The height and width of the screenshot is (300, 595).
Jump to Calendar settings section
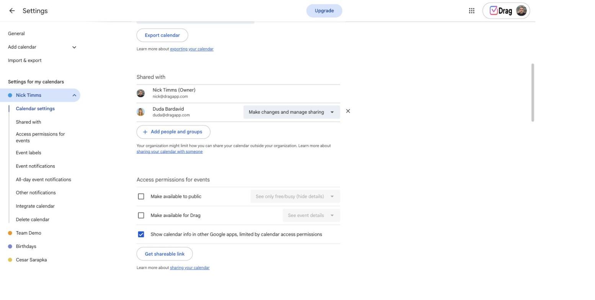click(35, 109)
